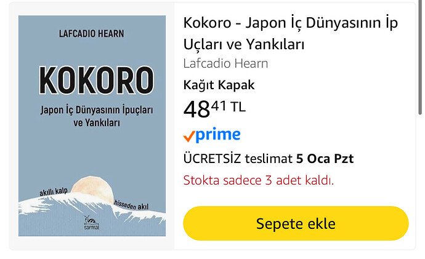Open the Kokoro book cover image
Viewport: 425px width, 259px height.
click(x=92, y=126)
